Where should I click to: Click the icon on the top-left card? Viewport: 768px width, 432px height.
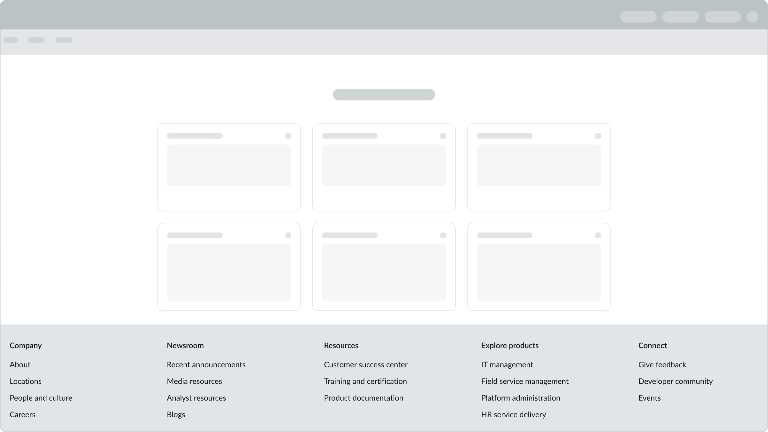pyautogui.click(x=288, y=136)
